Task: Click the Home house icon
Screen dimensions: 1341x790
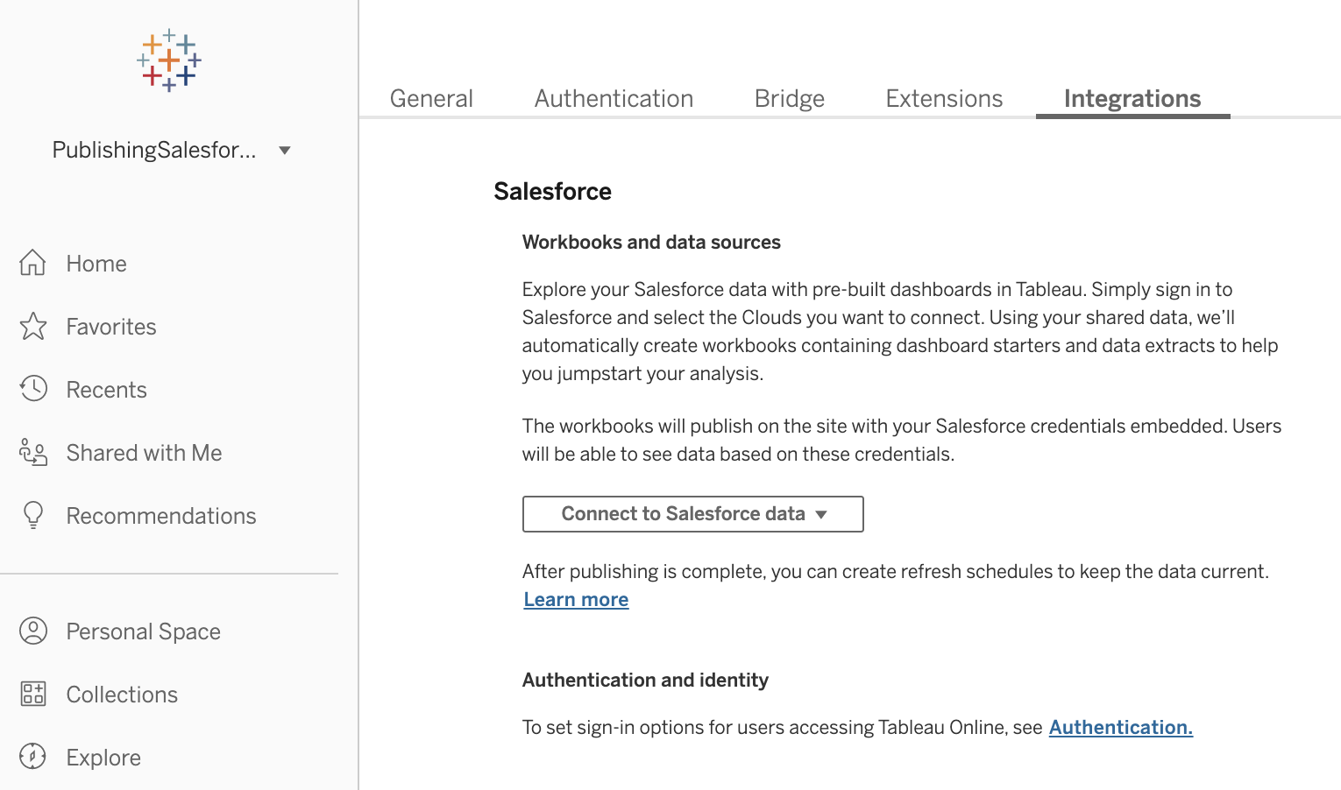Action: click(33, 263)
